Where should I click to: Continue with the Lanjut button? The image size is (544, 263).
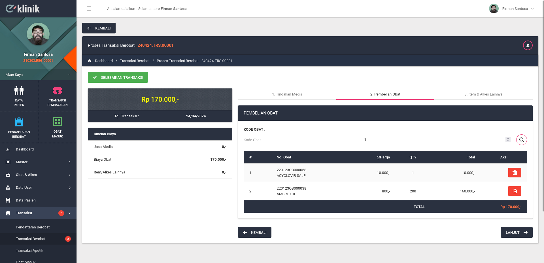pos(517,232)
